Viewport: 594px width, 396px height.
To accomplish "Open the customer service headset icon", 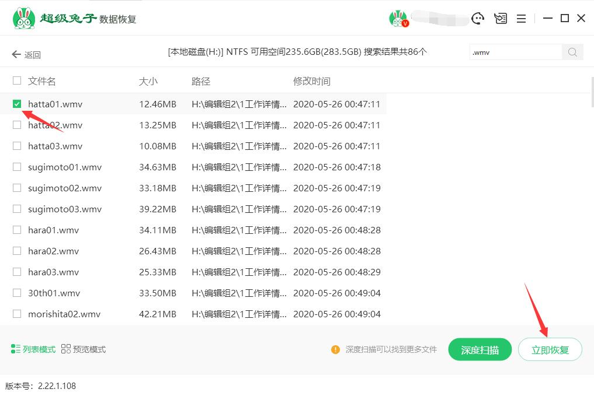I will point(478,18).
